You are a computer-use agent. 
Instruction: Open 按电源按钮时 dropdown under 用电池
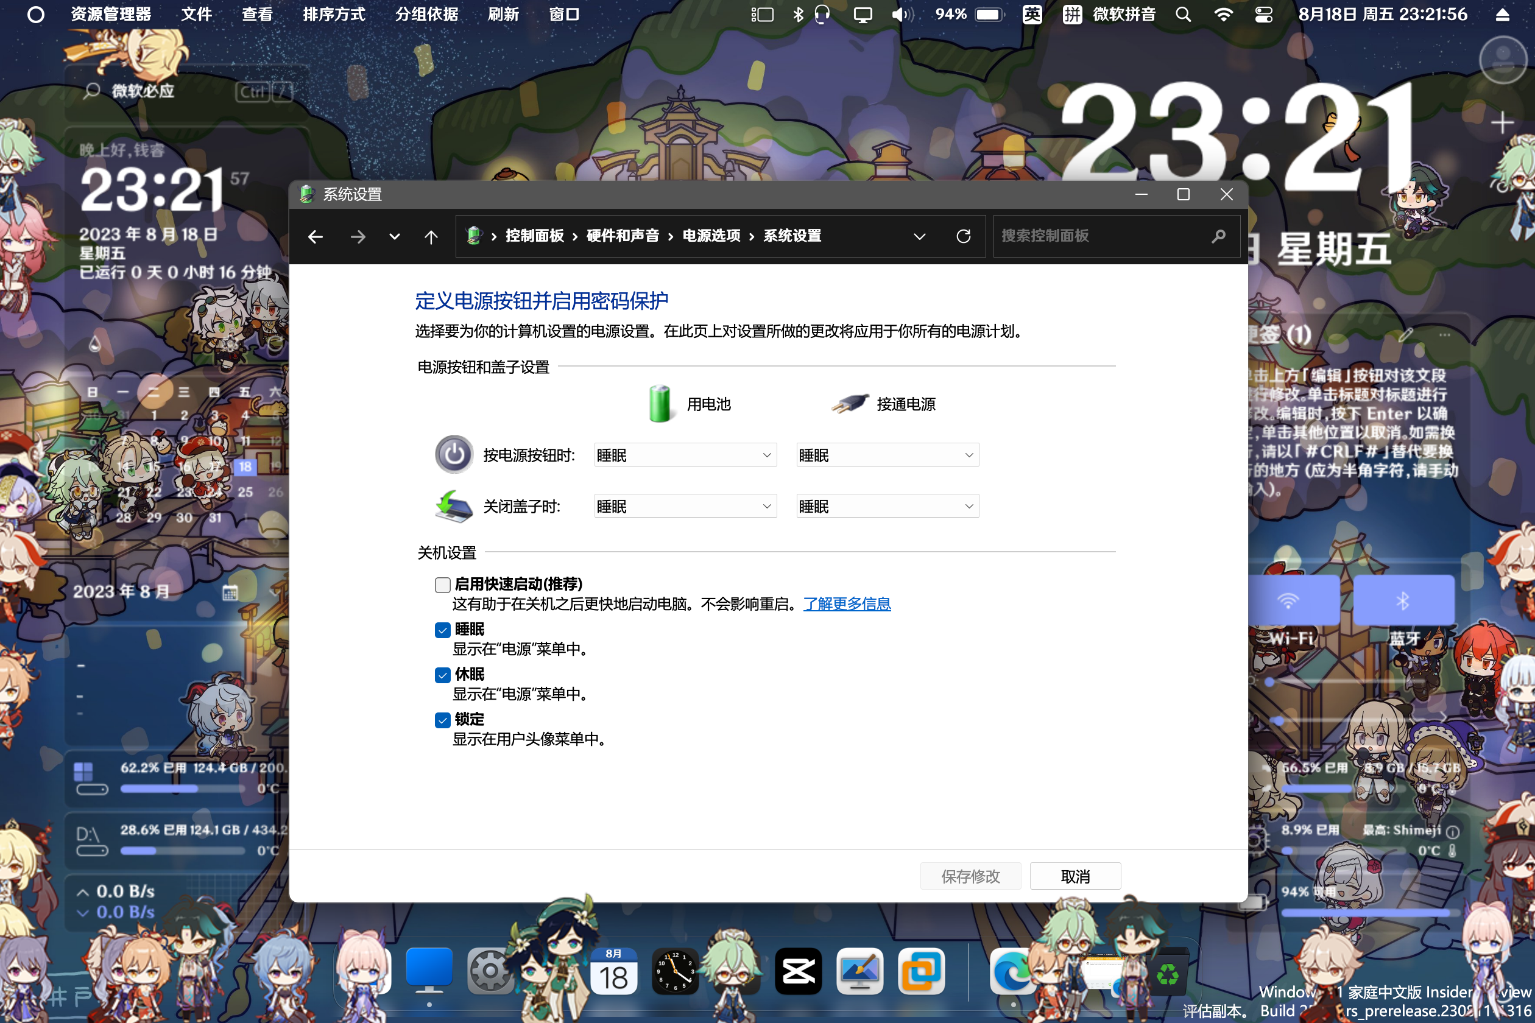(x=685, y=455)
